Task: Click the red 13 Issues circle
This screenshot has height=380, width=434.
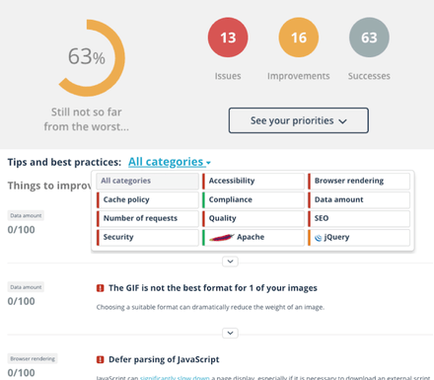Action: point(228,38)
